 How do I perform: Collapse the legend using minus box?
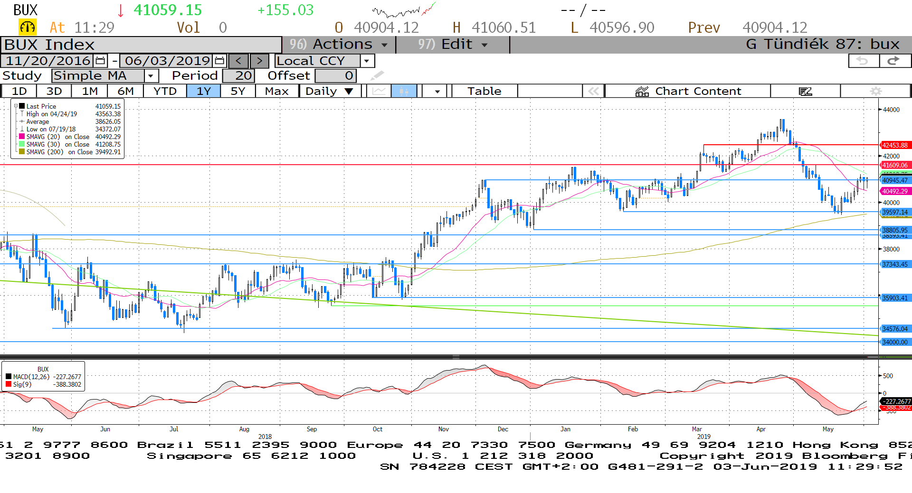point(16,106)
